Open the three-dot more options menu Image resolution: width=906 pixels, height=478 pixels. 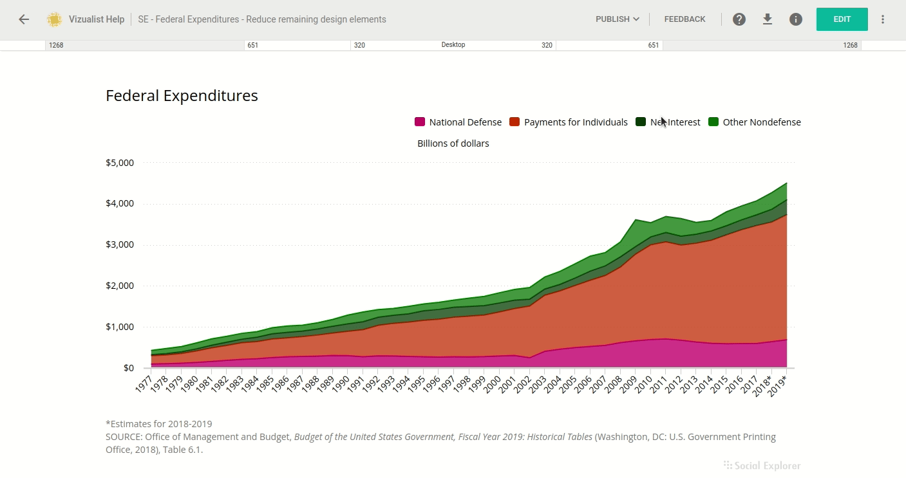pyautogui.click(x=883, y=19)
